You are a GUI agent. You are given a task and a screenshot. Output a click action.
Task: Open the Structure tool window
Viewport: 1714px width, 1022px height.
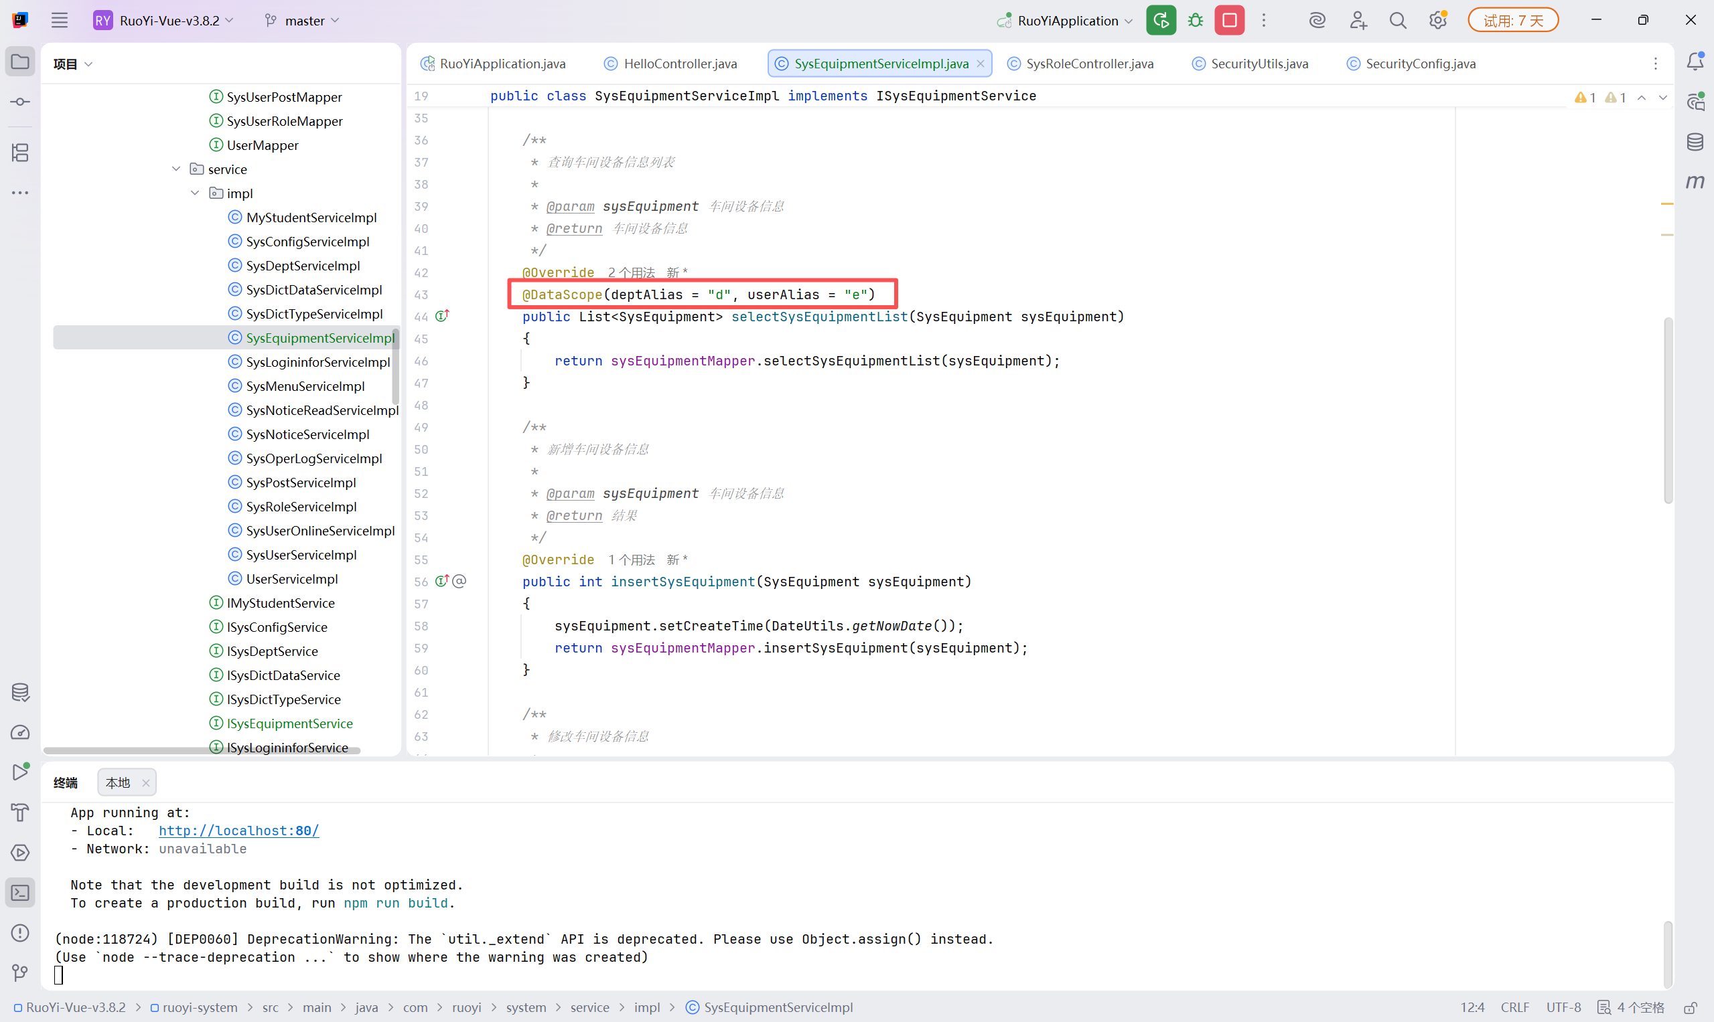(20, 152)
